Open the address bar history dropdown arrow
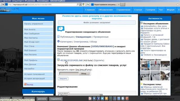The height and width of the screenshot is (101, 180). (x=80, y=4)
